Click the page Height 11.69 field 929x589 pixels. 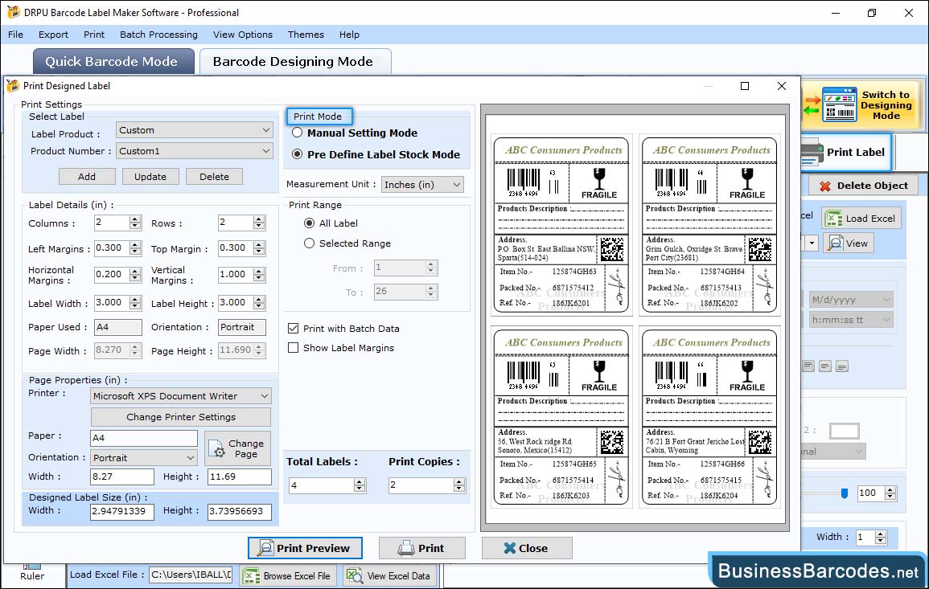point(240,477)
